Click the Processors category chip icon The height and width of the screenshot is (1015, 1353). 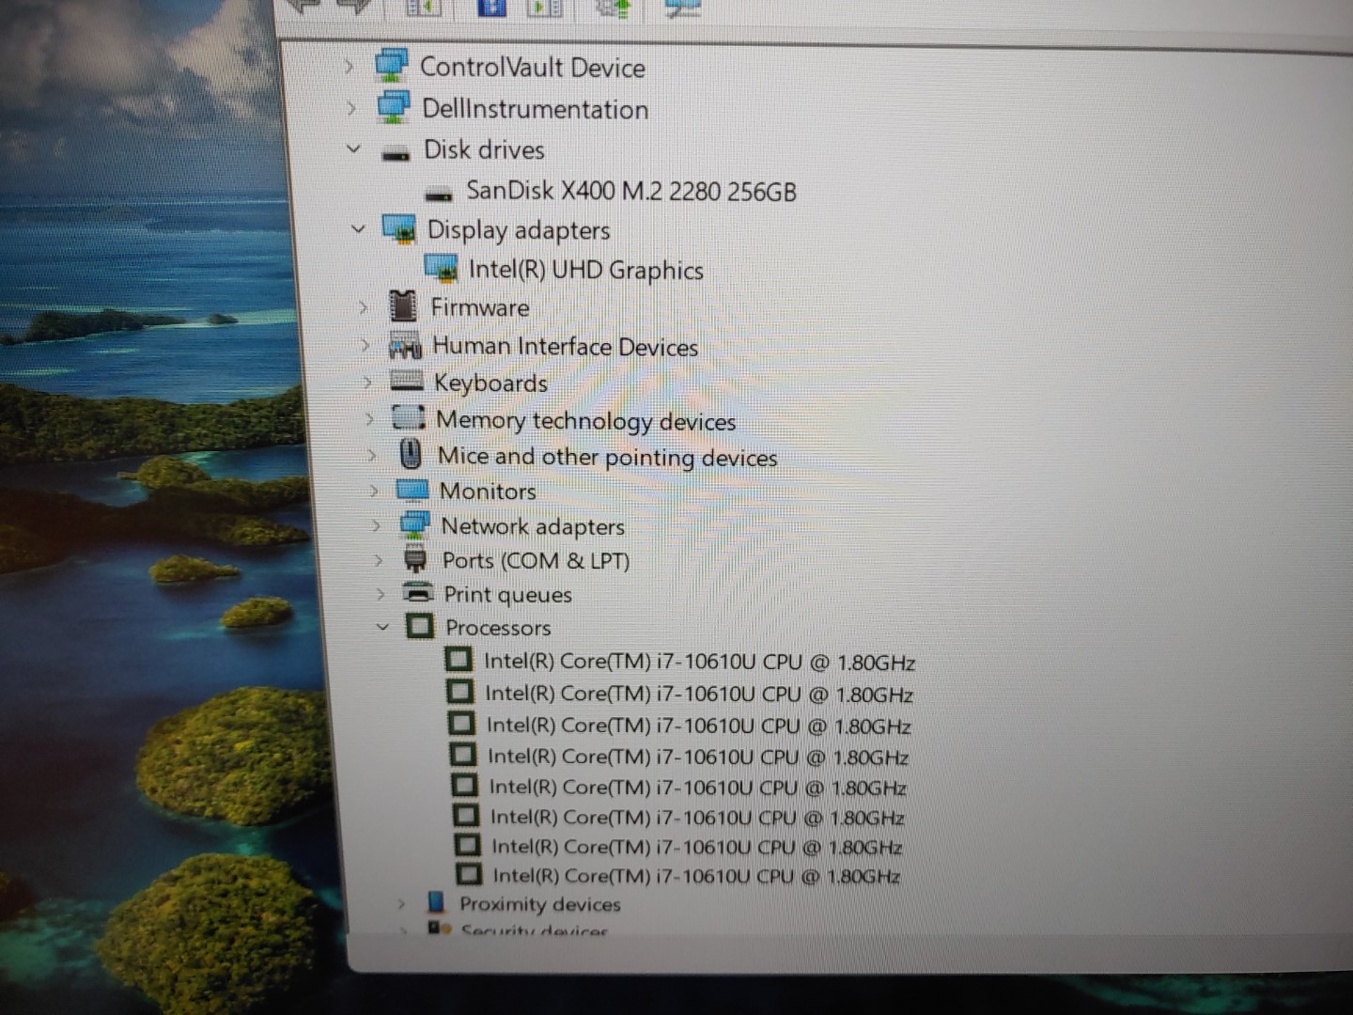click(420, 626)
